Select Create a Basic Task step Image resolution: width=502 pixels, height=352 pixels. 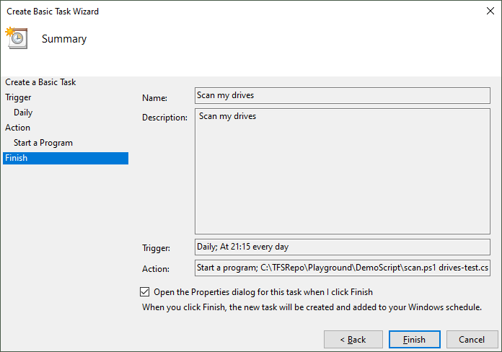click(40, 82)
